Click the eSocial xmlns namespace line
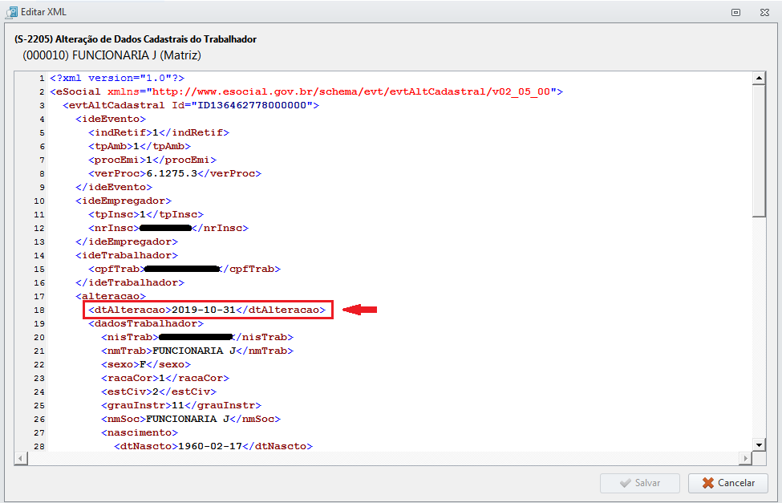This screenshot has height=503, width=782. pos(306,91)
